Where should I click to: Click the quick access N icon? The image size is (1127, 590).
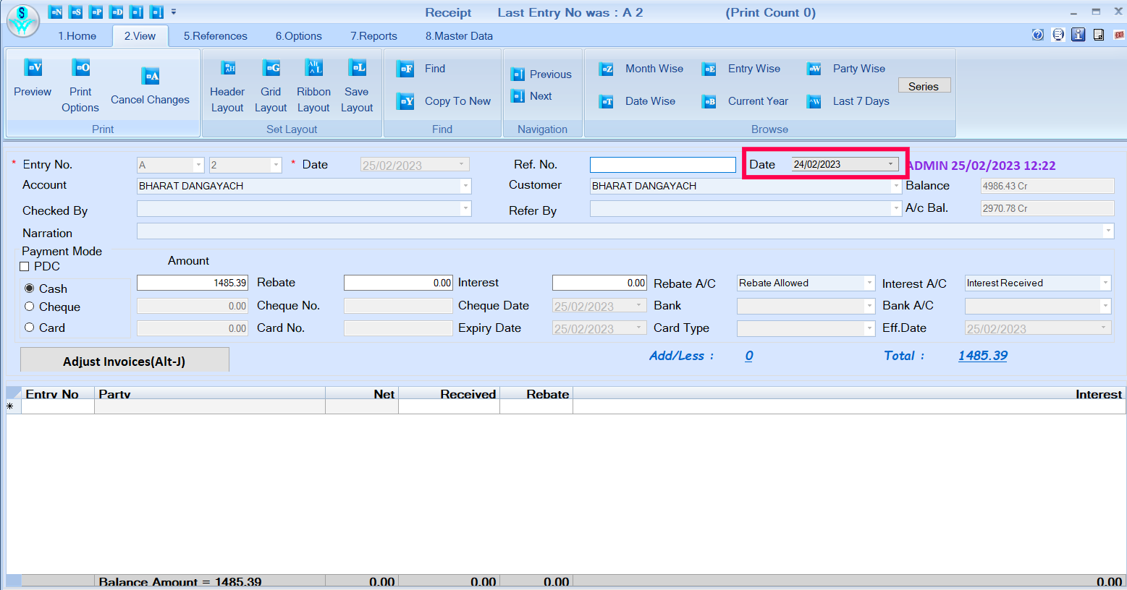point(56,12)
